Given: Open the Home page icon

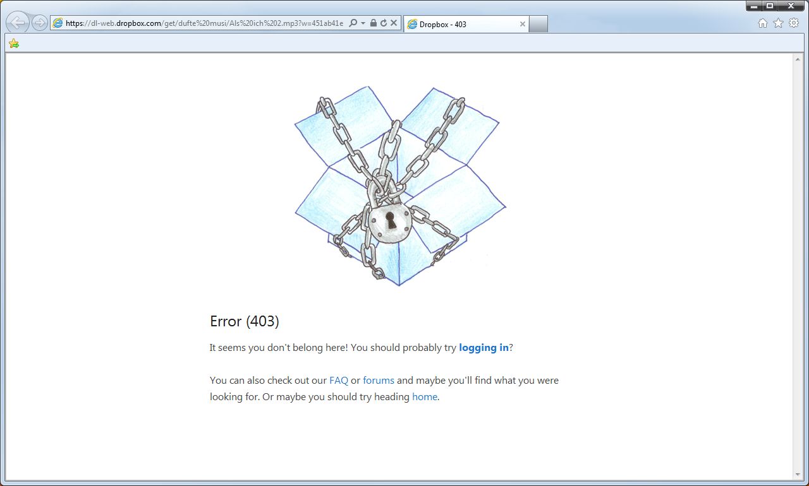Looking at the screenshot, I should click(763, 23).
